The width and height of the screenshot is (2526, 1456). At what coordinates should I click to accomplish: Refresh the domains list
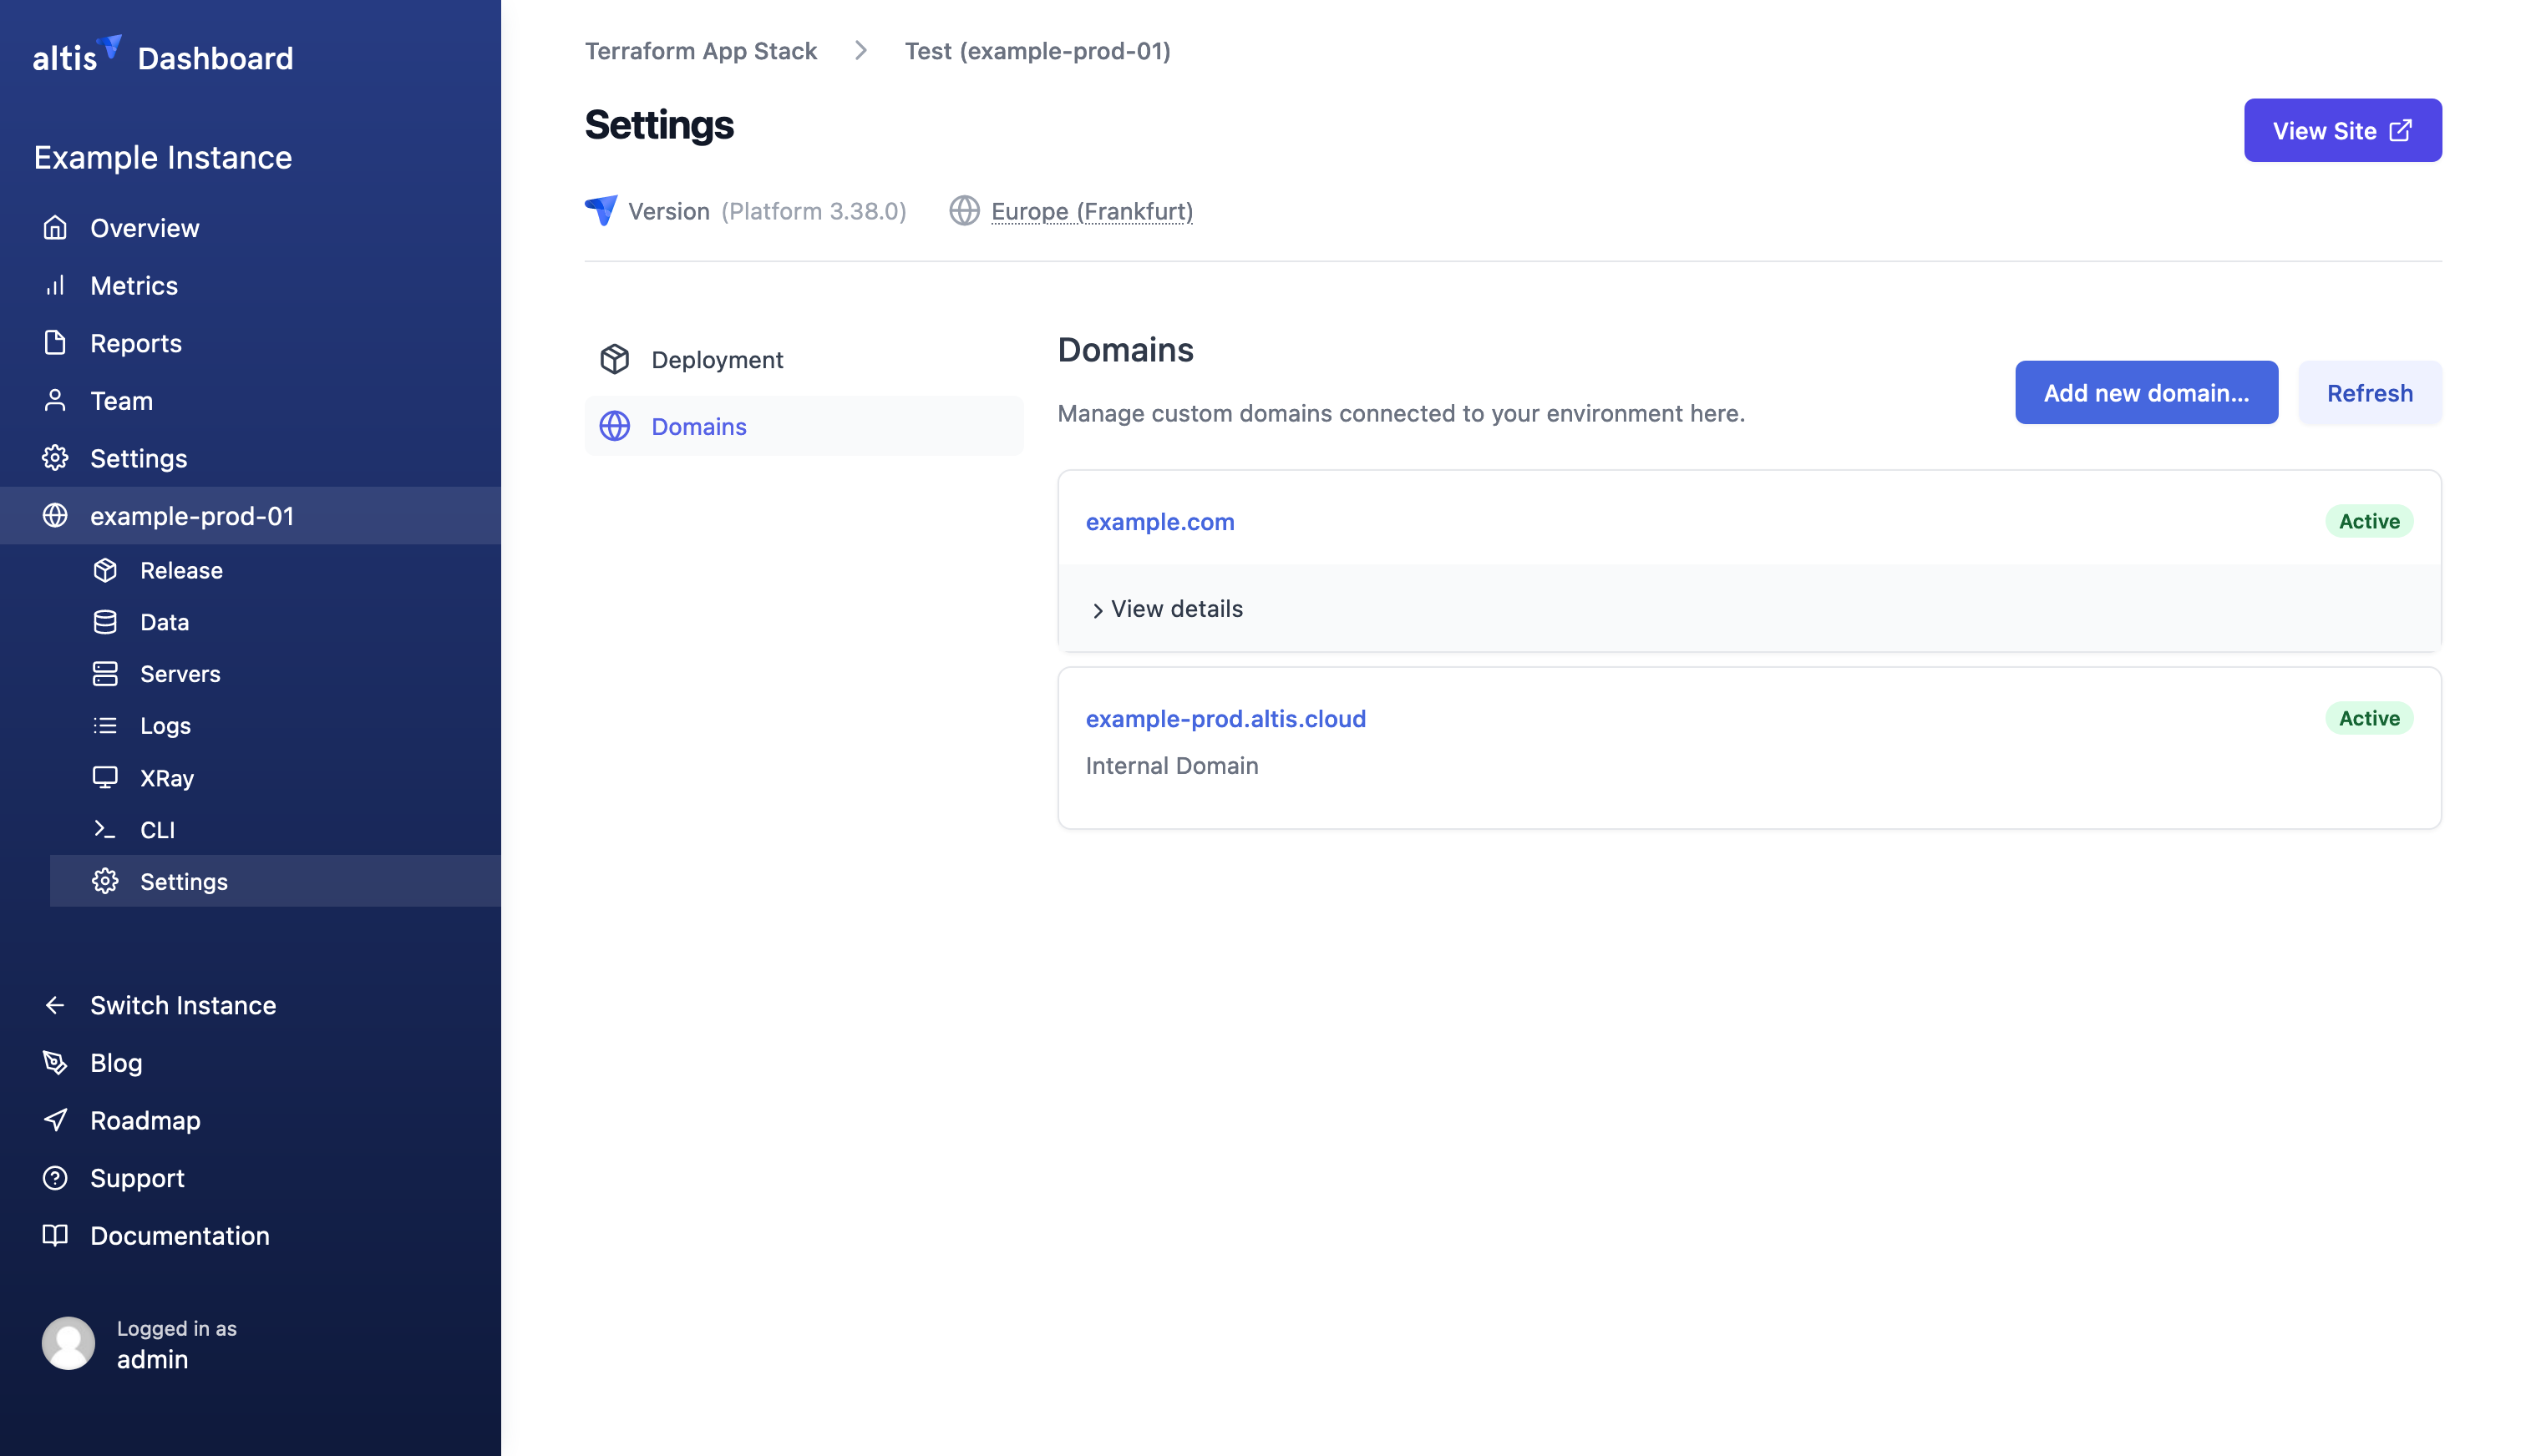[x=2369, y=393]
